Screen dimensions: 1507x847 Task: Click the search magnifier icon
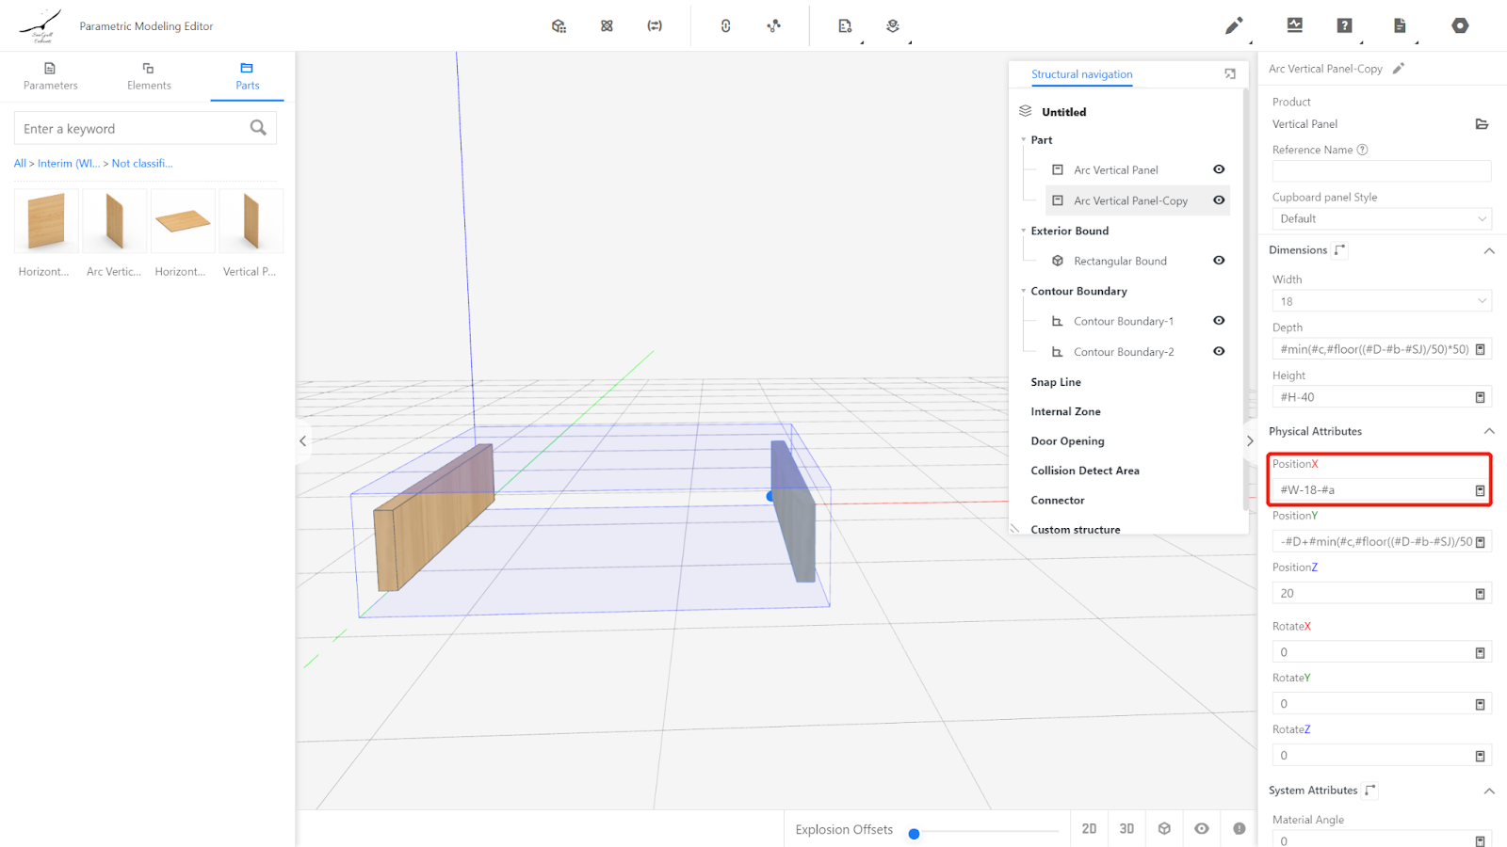point(258,128)
